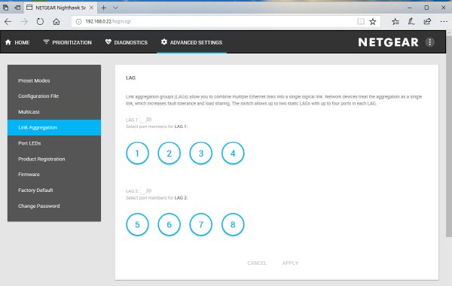The width and height of the screenshot is (452, 286).
Task: Open the Diagnostics tab
Action: pyautogui.click(x=127, y=42)
